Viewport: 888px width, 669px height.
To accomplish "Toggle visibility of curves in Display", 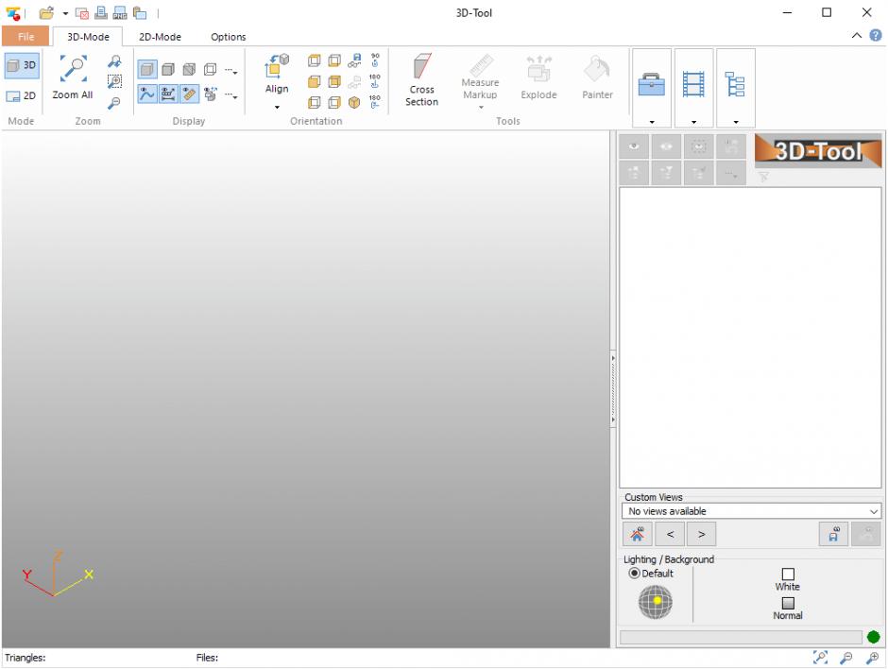I will coord(147,94).
